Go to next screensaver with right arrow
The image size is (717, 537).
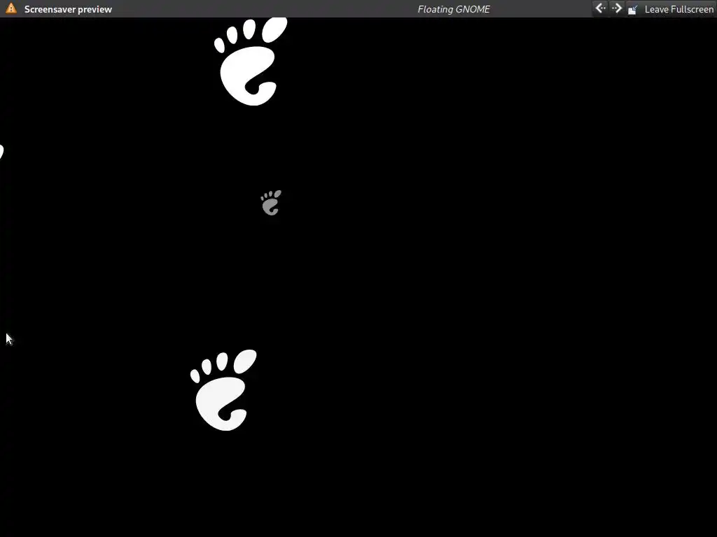[617, 8]
